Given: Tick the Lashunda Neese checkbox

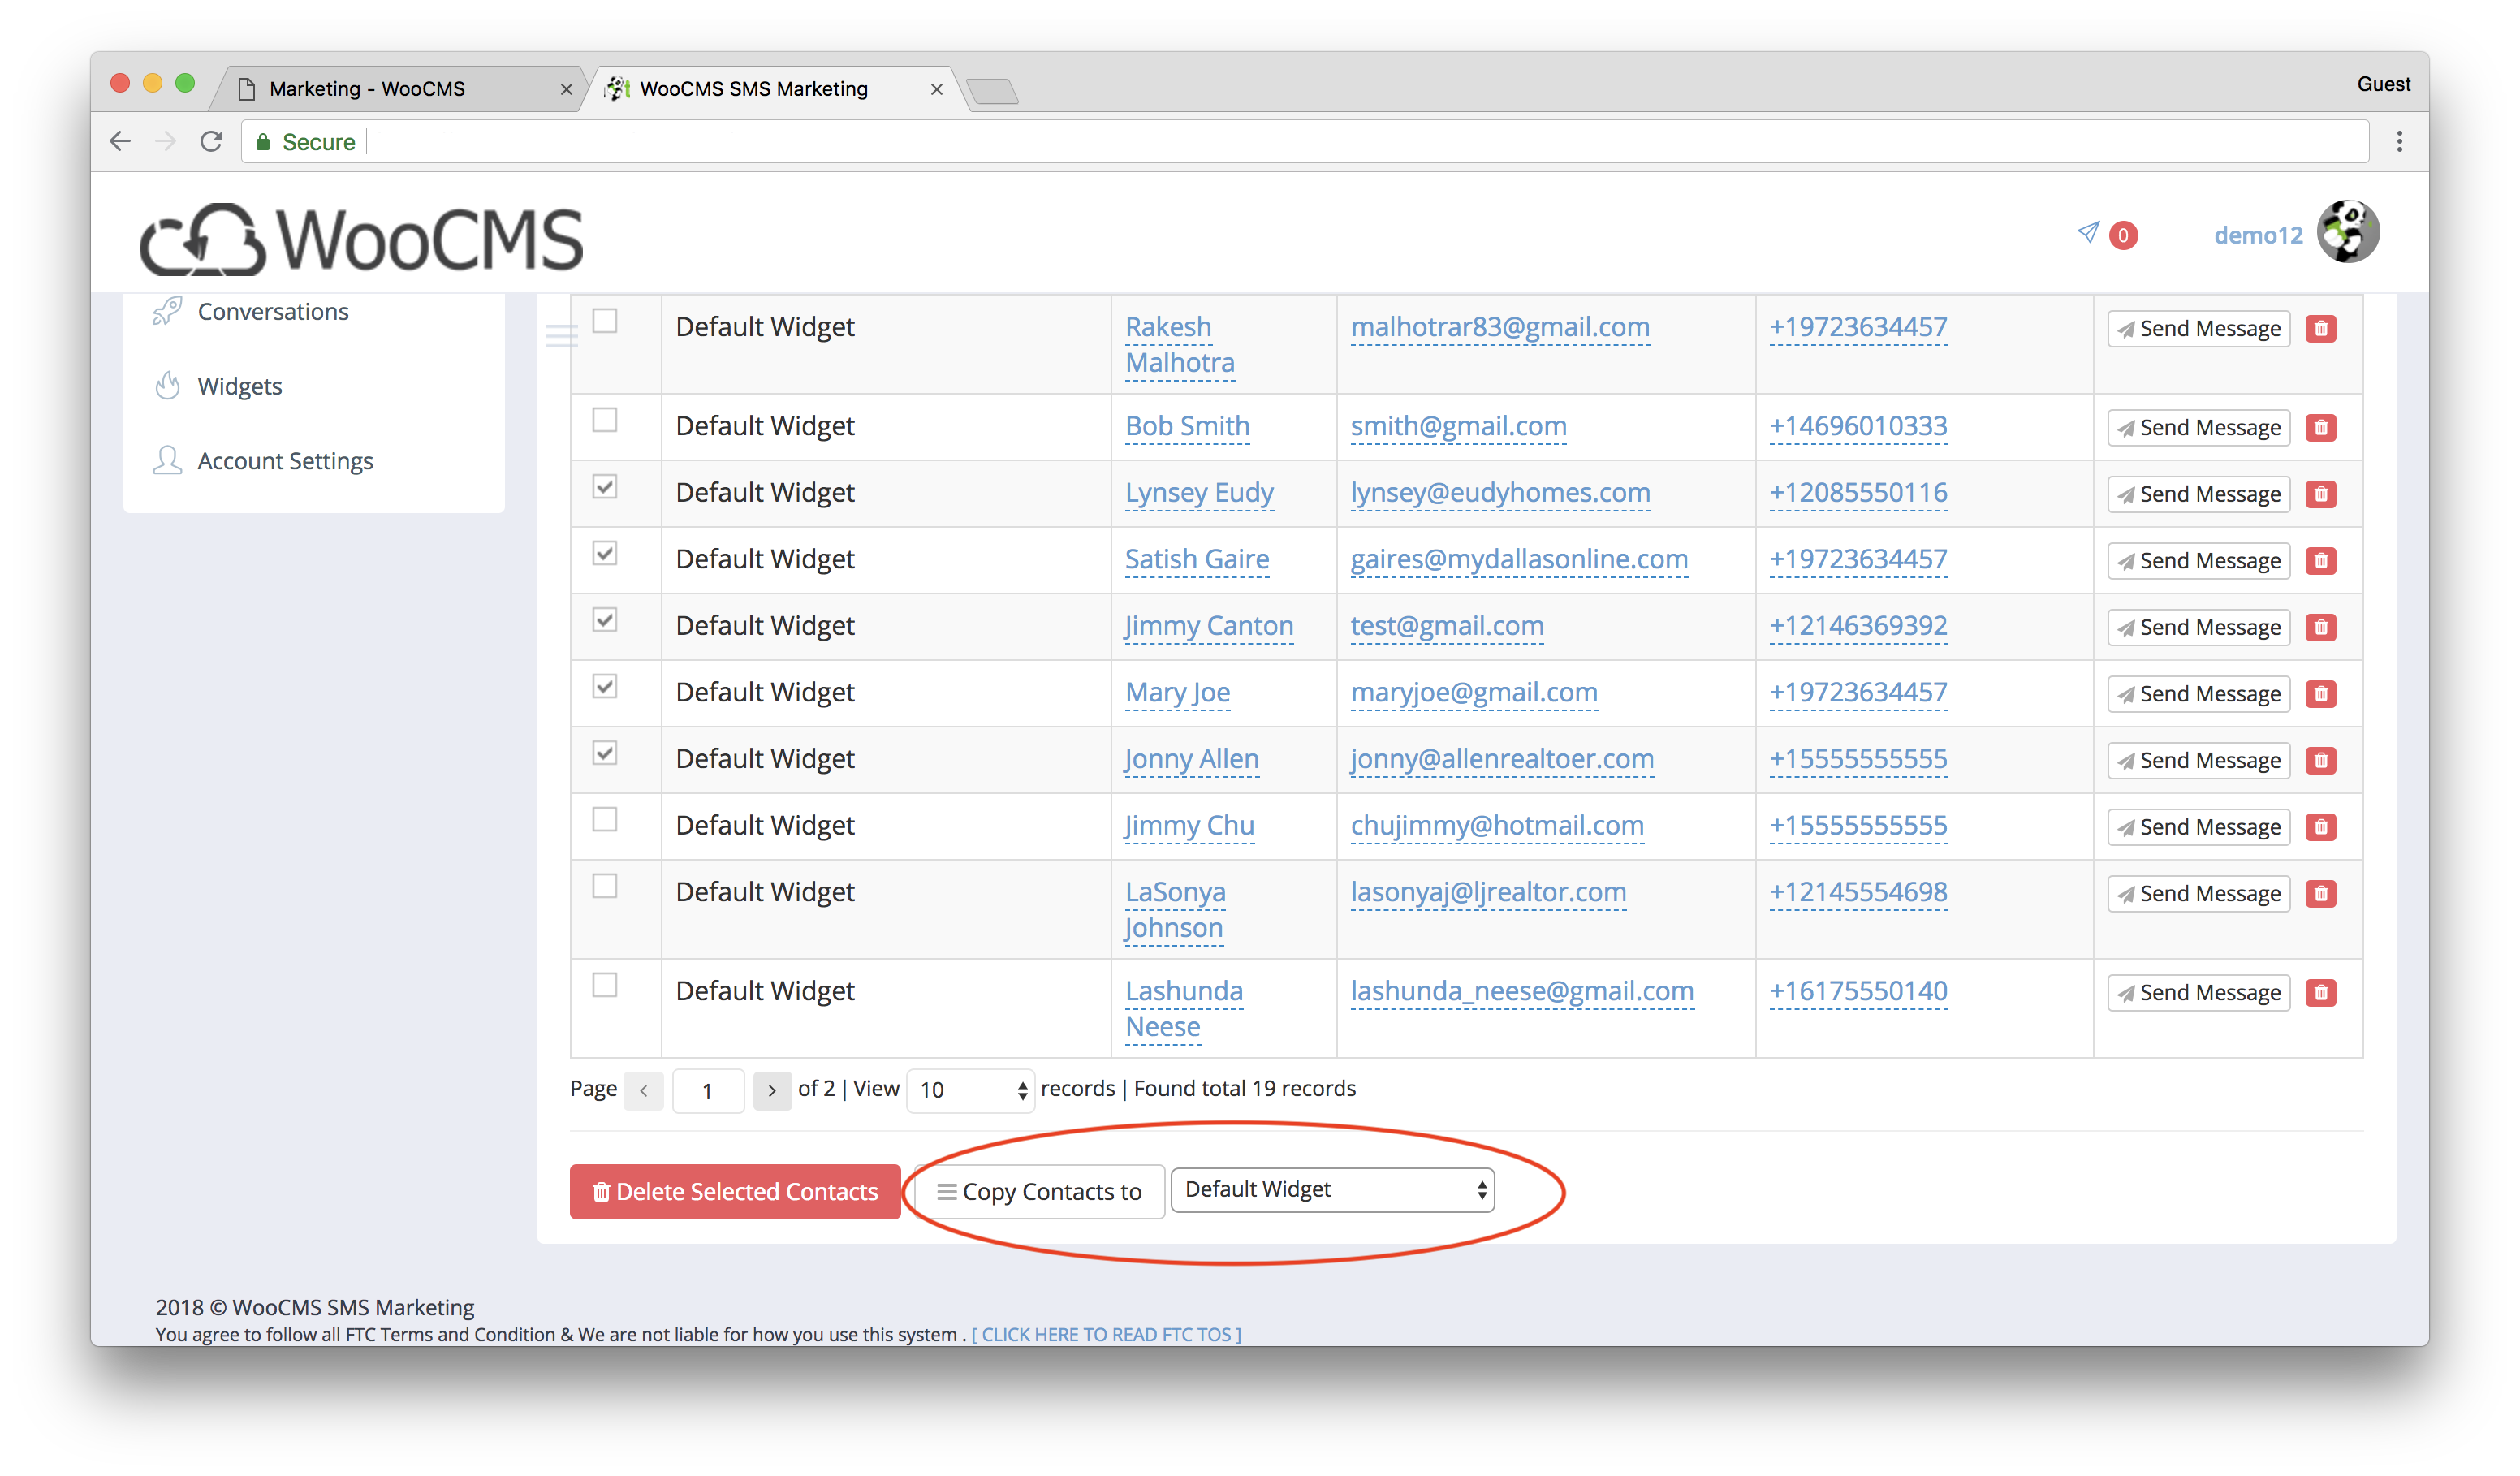Looking at the screenshot, I should click(x=605, y=985).
